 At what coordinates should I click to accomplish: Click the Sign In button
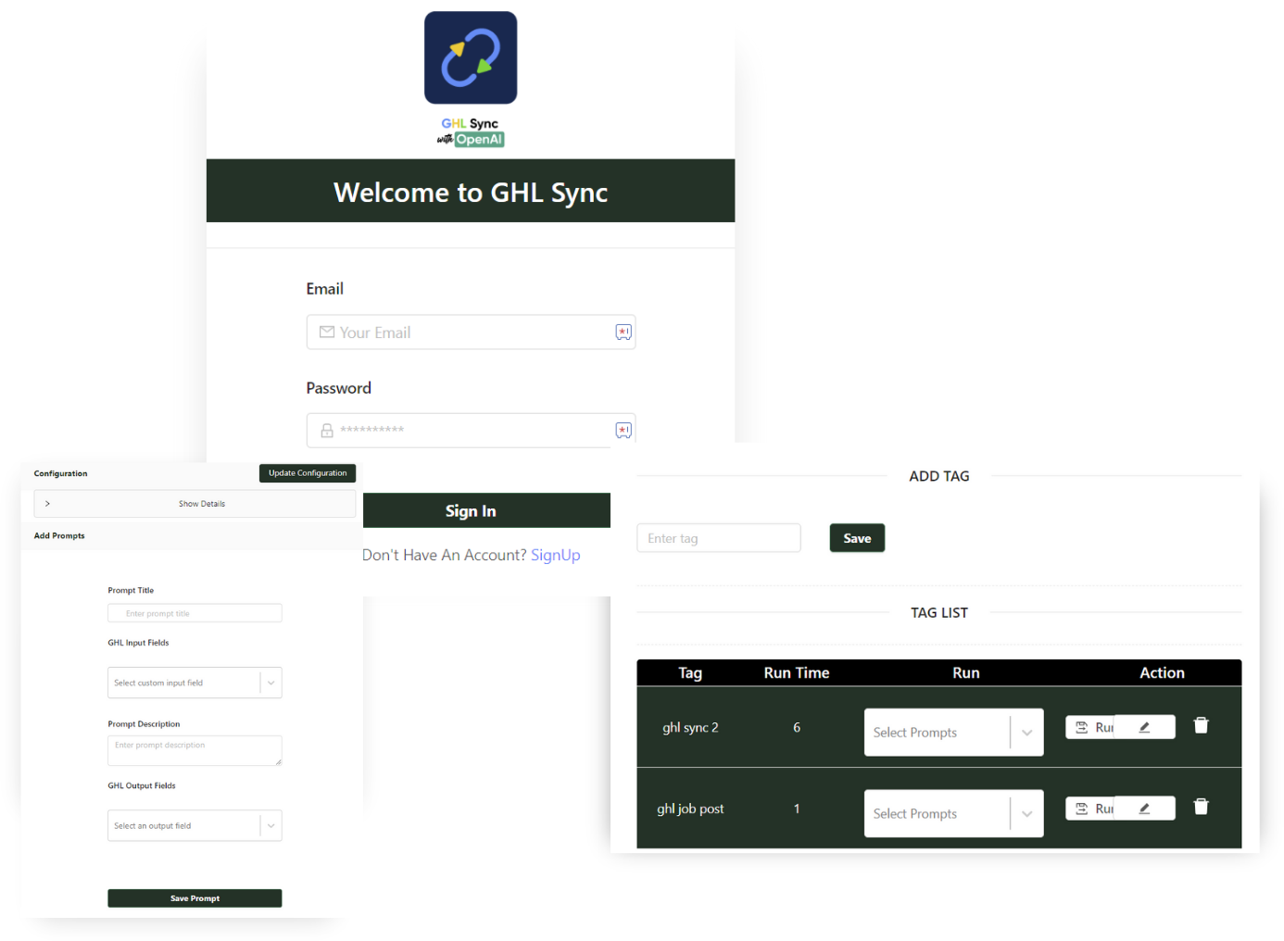pyautogui.click(x=486, y=510)
